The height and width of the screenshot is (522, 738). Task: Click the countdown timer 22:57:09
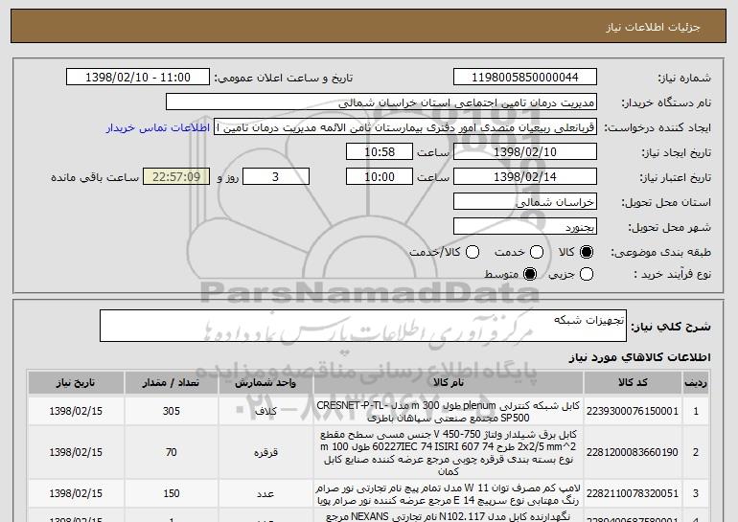click(x=176, y=177)
